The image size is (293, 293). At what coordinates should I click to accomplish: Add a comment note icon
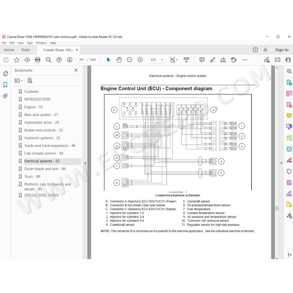pyautogui.click(x=202, y=60)
